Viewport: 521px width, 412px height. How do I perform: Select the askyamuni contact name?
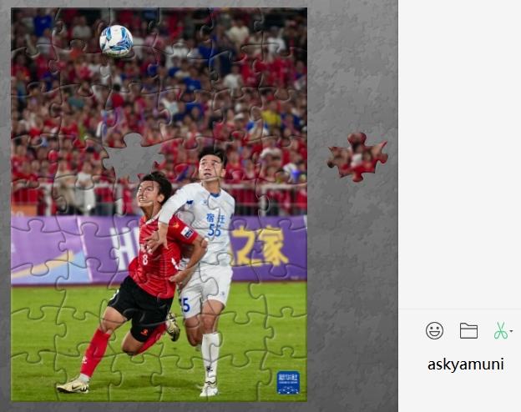pyautogui.click(x=466, y=364)
